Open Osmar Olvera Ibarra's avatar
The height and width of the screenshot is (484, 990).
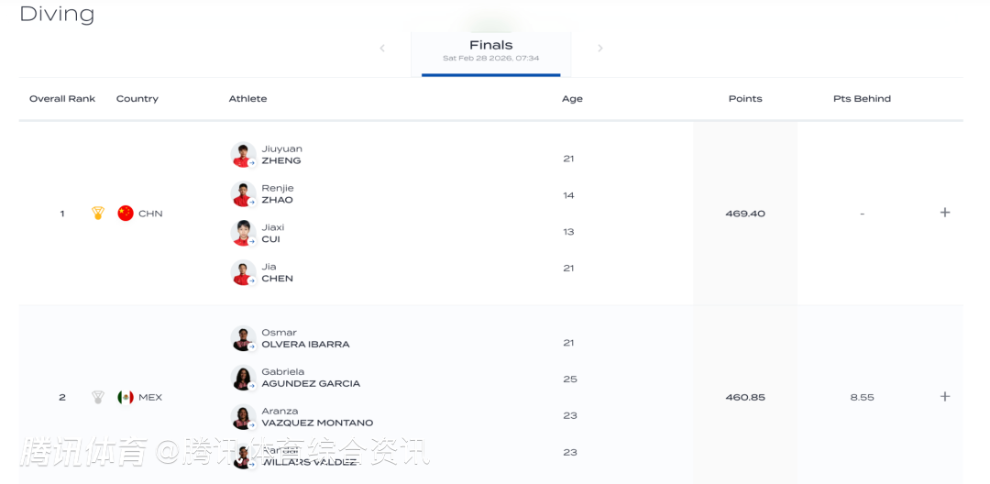point(243,338)
